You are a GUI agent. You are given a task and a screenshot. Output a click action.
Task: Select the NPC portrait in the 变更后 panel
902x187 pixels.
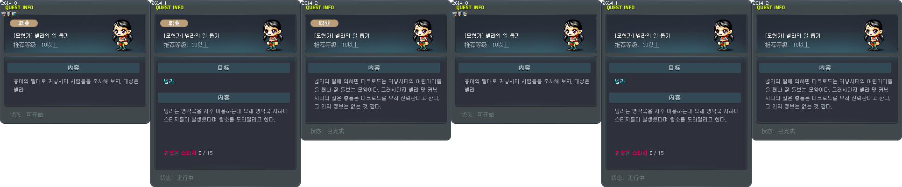pyautogui.click(x=574, y=35)
